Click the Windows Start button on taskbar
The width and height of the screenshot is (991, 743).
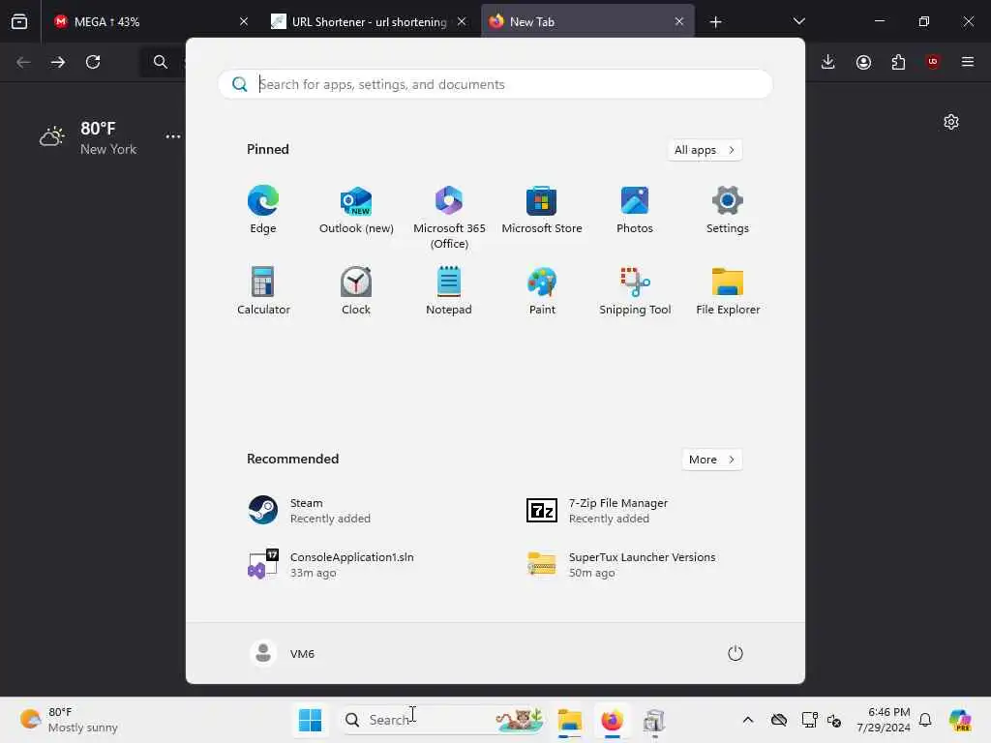point(310,720)
